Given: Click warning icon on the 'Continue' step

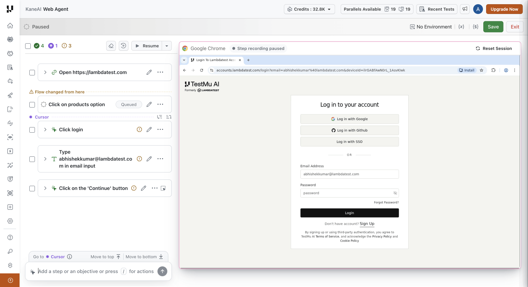Looking at the screenshot, I should 134,188.
